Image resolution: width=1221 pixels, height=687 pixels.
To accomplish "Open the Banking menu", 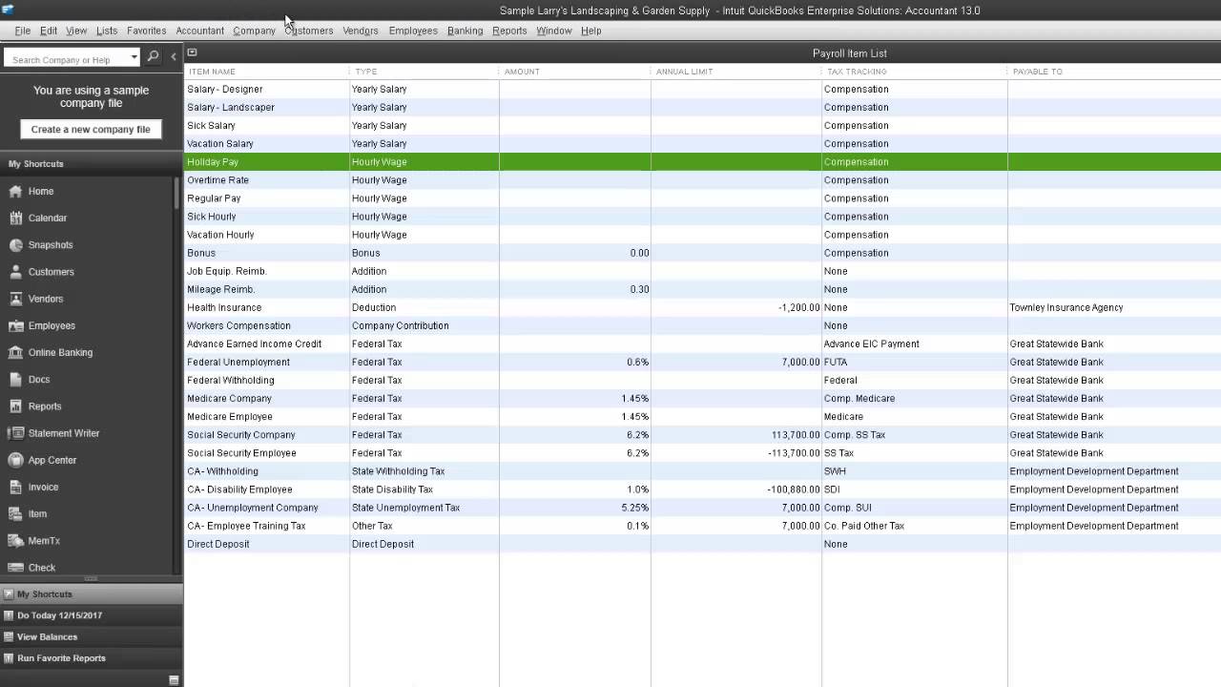I will 465,31.
